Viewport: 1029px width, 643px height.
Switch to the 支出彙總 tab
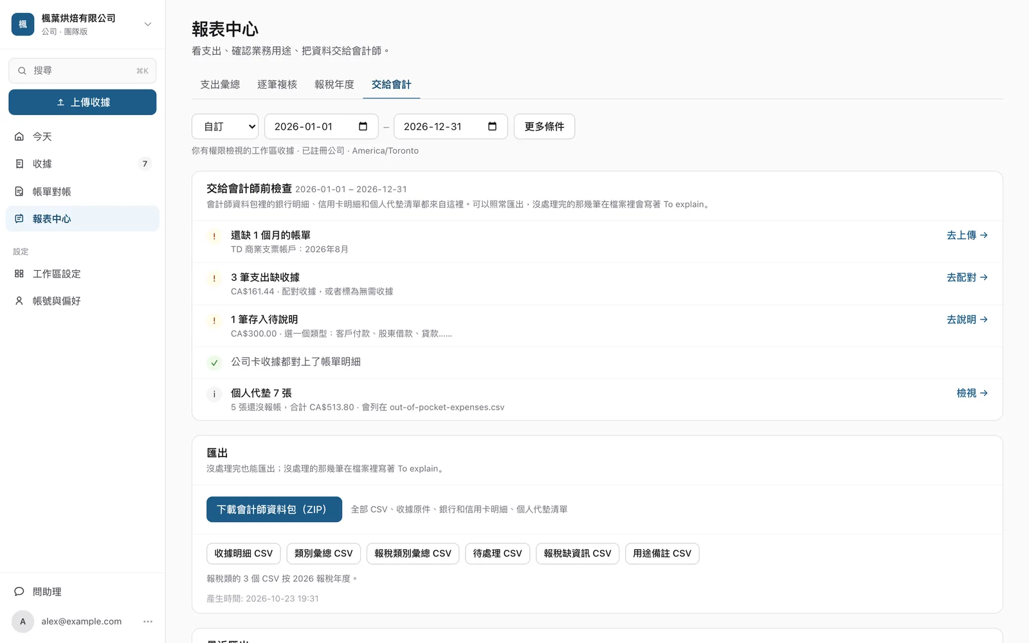coord(220,84)
